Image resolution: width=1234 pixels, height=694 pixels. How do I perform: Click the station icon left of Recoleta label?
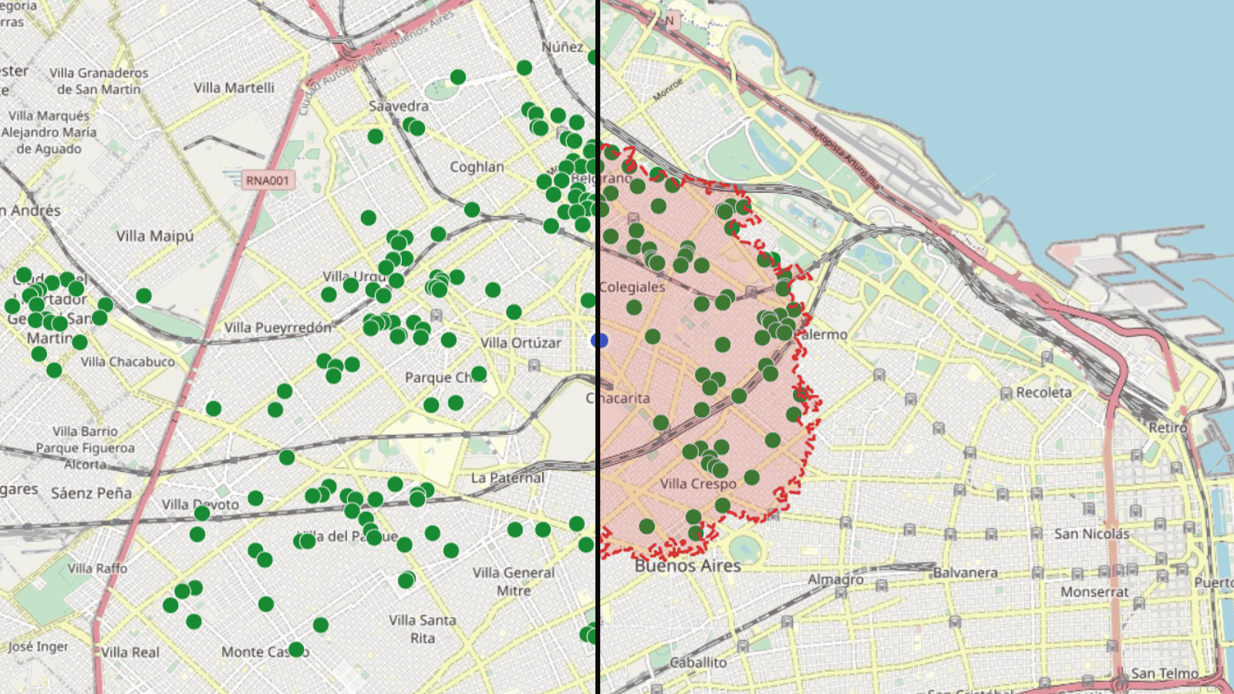coord(1006,394)
